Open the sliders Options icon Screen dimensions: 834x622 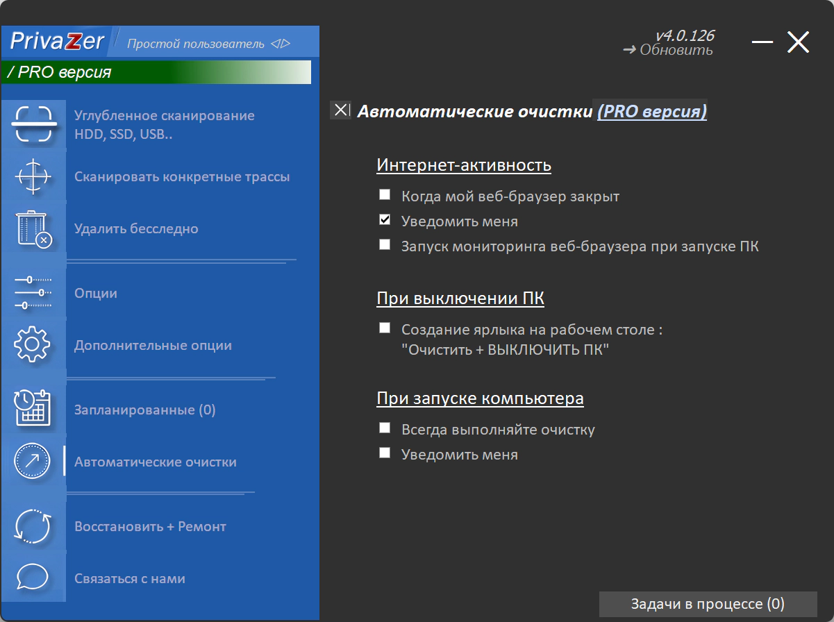[x=33, y=293]
